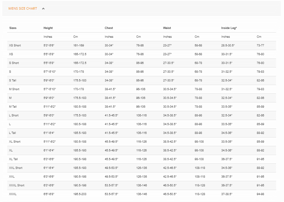Click the Waist column header
The image size is (284, 202).
point(167,28)
